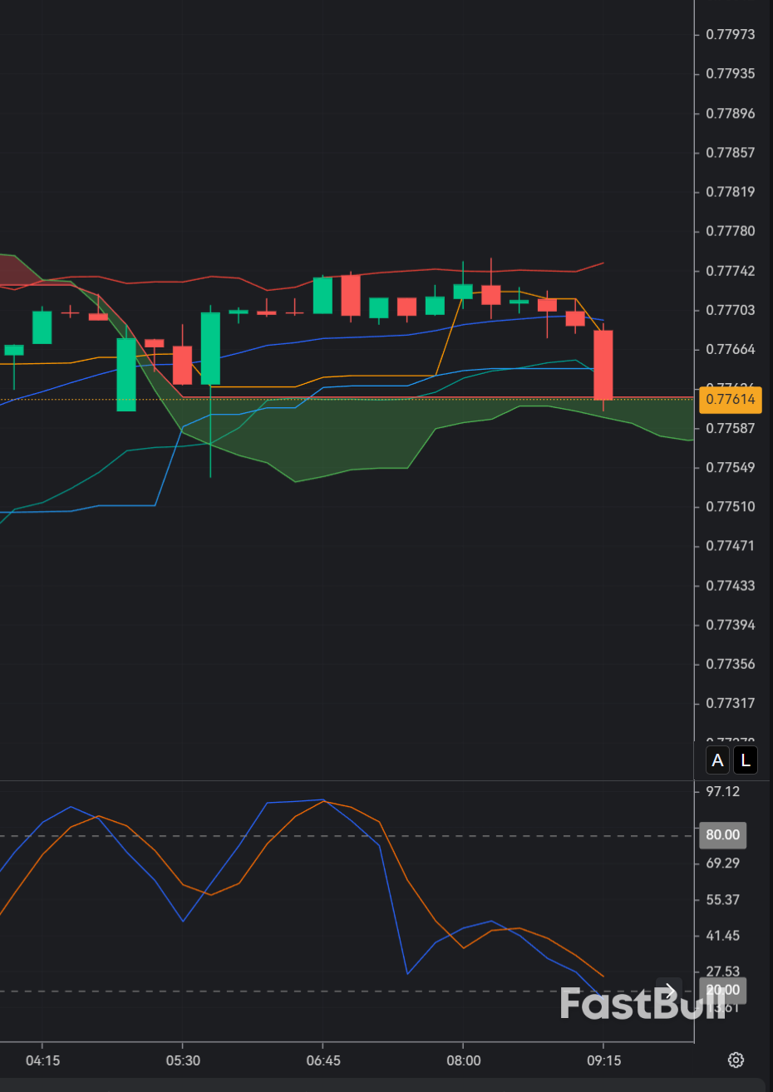The width and height of the screenshot is (773, 1092).
Task: Click the 80.00 level value button
Action: (x=721, y=834)
